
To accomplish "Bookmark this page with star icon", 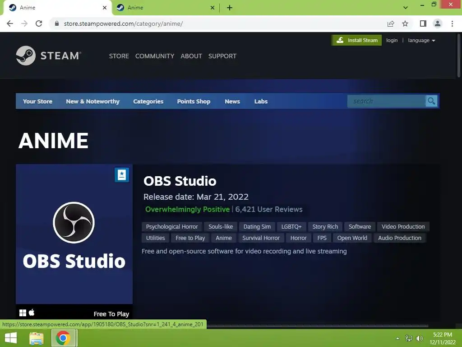I will click(405, 23).
